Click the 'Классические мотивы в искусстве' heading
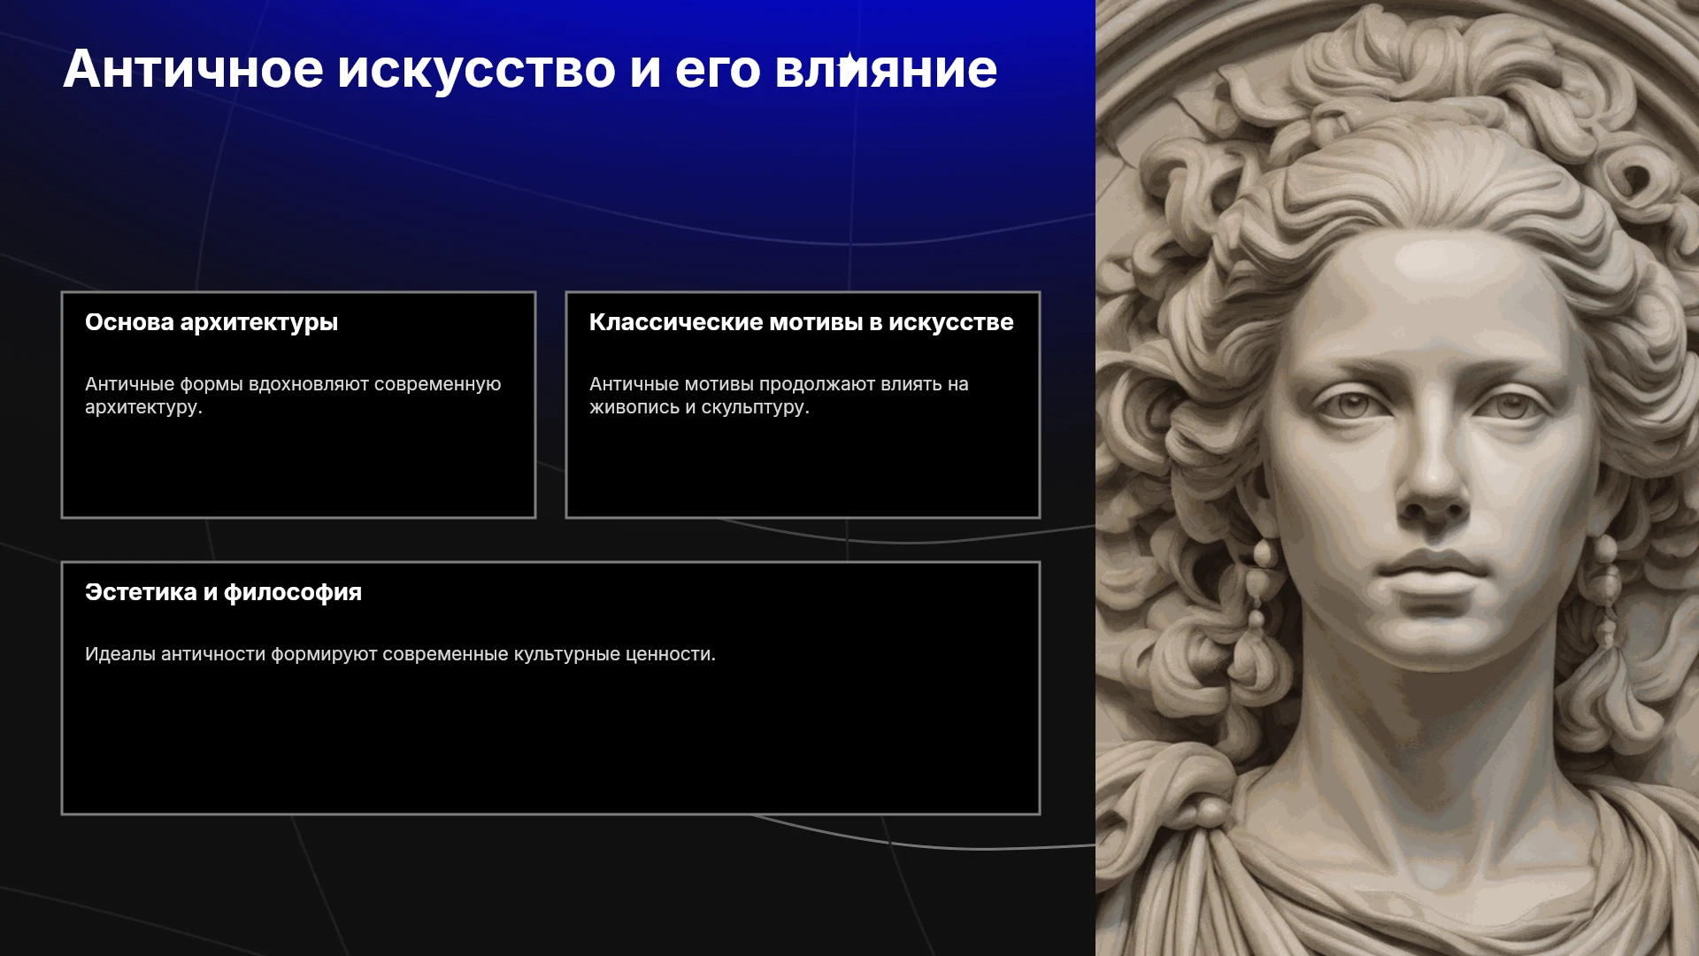Viewport: 1699px width, 956px height. (802, 322)
